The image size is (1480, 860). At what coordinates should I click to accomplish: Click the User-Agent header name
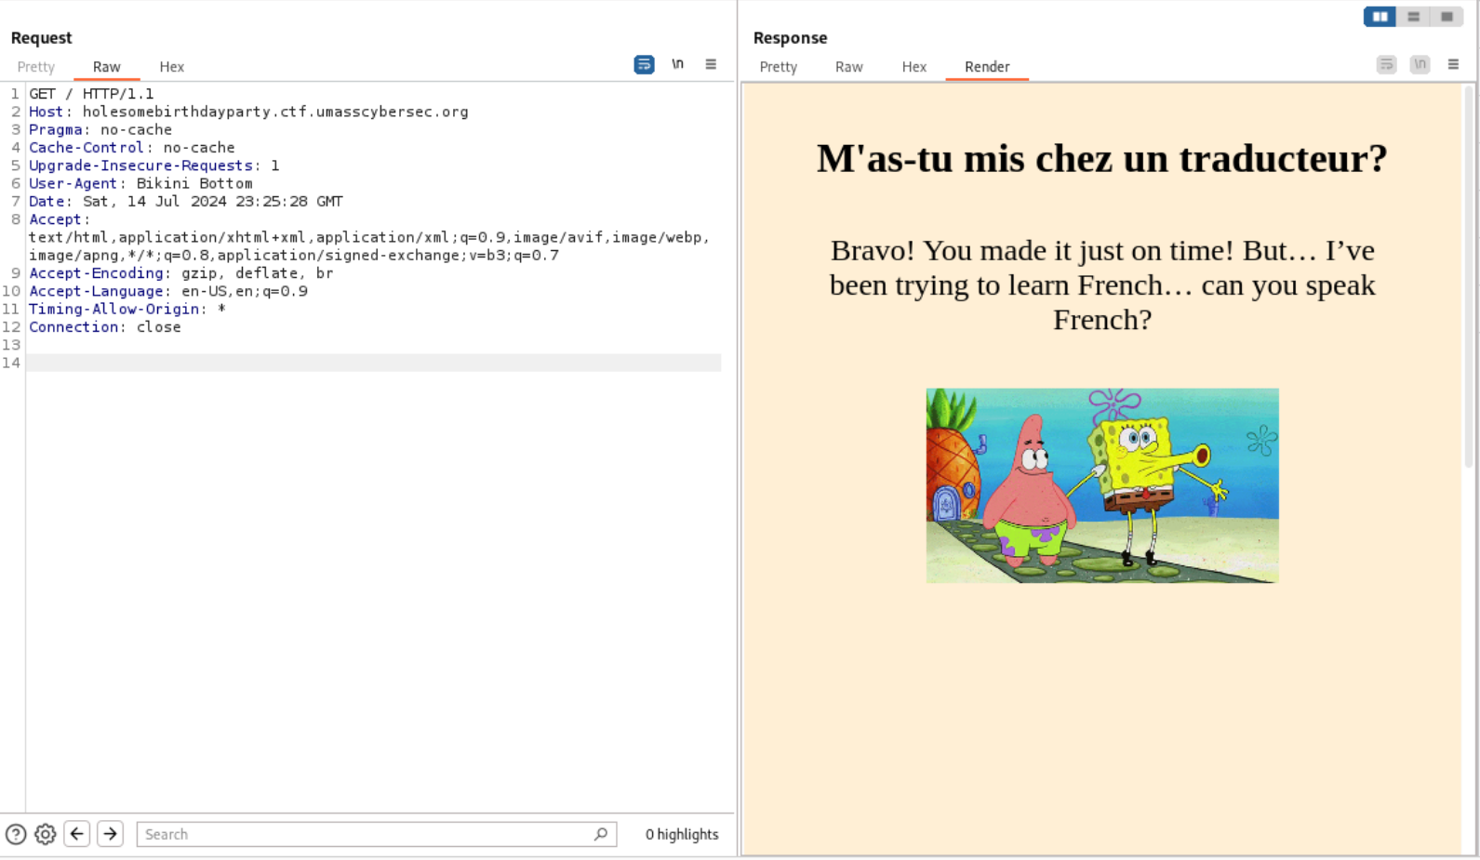point(73,183)
